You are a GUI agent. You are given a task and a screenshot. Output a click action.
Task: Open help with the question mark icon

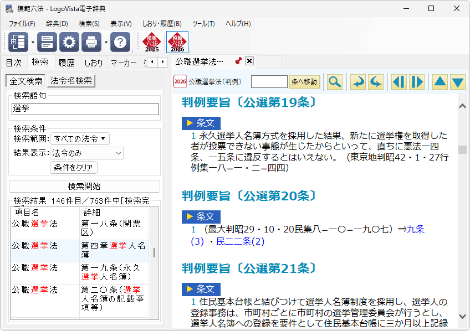pyautogui.click(x=120, y=42)
